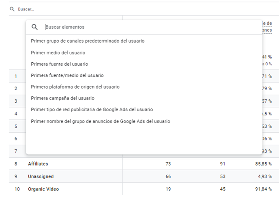
Task: Pick Primera fuente/medio del usuario
Action: pos(67,75)
